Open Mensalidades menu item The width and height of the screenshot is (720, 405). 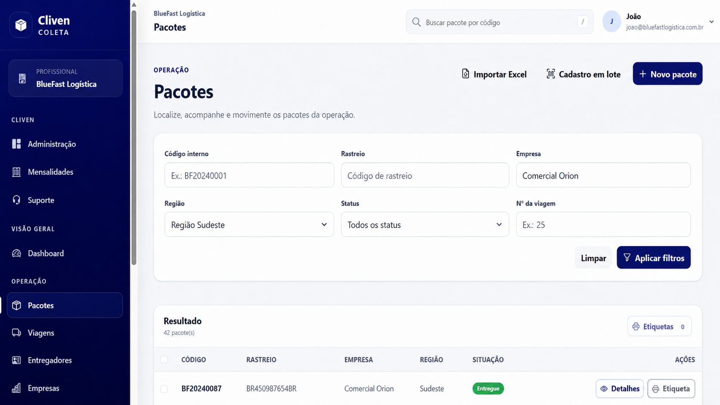tap(65, 172)
